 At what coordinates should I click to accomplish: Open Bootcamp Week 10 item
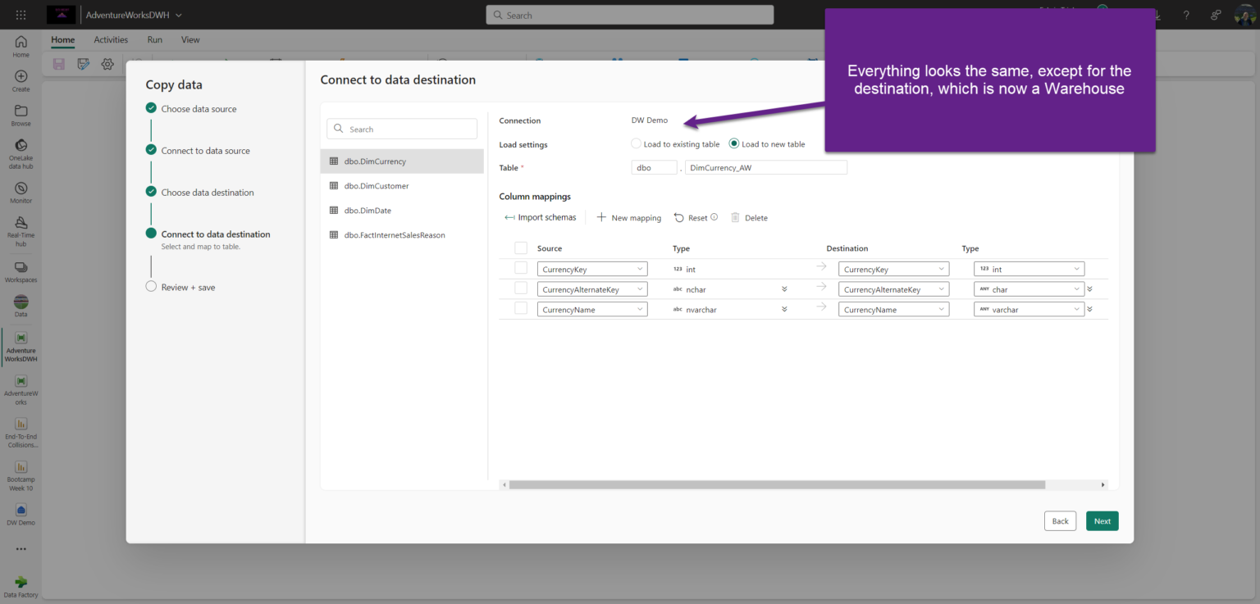click(21, 475)
